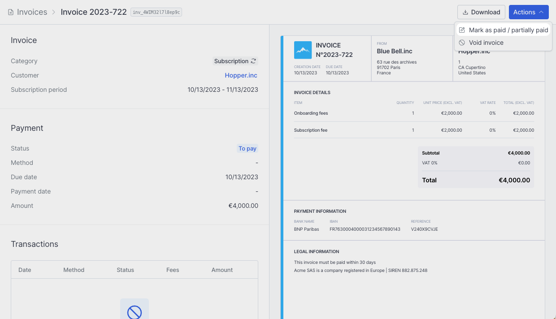
Task: Click the Payment section heading
Action: [x=27, y=128]
